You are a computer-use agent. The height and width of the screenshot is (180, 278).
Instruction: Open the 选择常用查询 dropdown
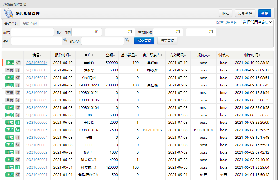click(257, 22)
